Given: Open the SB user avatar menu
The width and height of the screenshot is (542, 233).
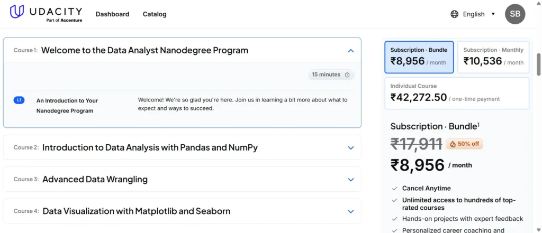Looking at the screenshot, I should pyautogui.click(x=515, y=14).
